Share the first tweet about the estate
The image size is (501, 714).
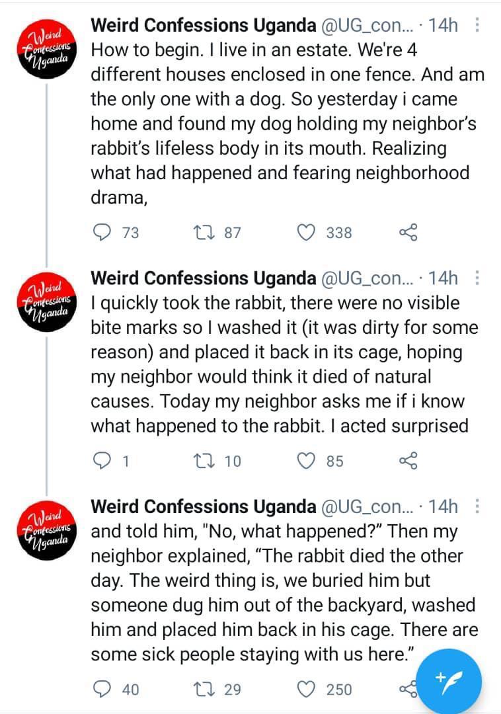pos(408,232)
